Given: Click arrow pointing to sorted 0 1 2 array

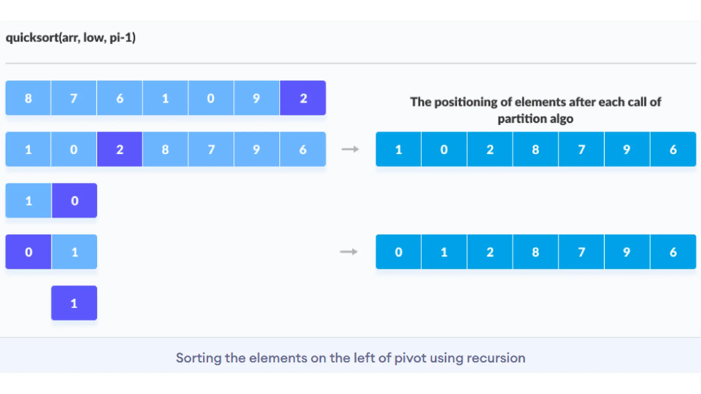Looking at the screenshot, I should [349, 252].
